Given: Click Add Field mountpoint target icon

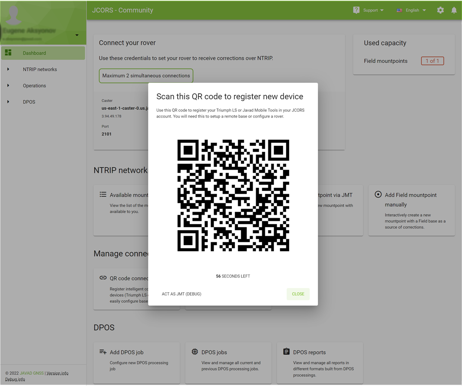Looking at the screenshot, I should (378, 194).
